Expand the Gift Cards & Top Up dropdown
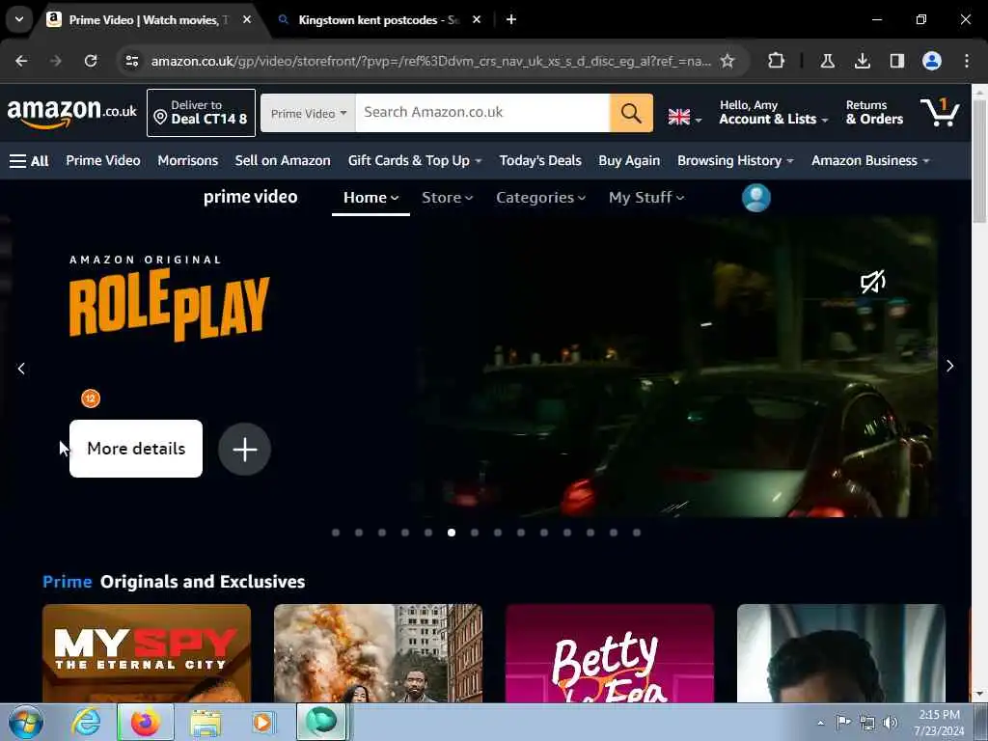 pos(415,161)
